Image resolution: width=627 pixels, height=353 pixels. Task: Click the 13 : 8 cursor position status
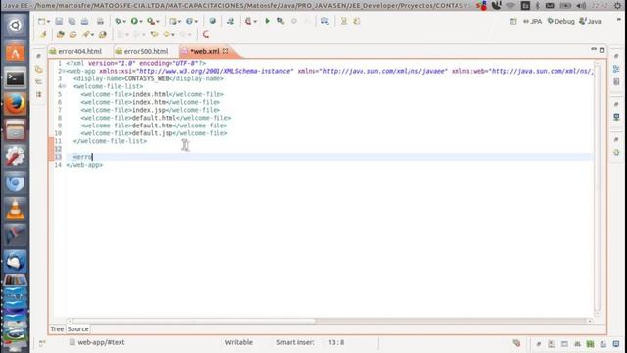(336, 342)
